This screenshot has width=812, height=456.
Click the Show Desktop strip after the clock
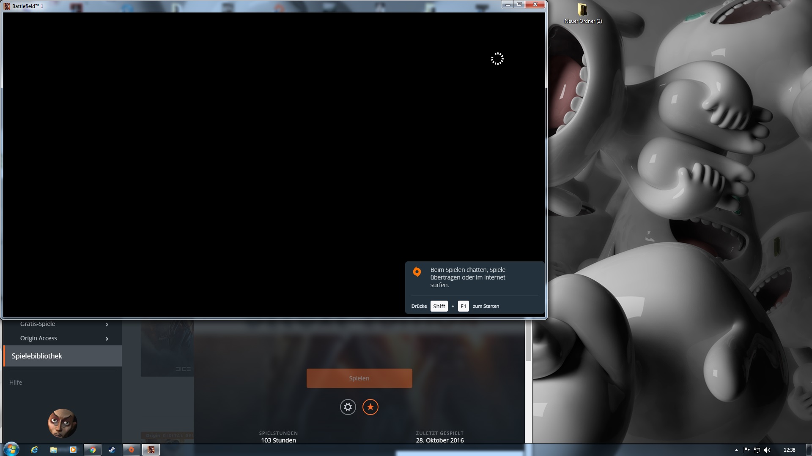click(x=809, y=450)
